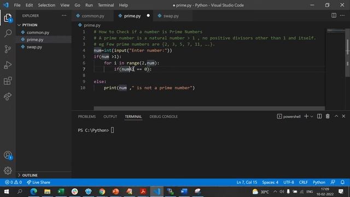Change file encoding UTF-8
The image size is (350, 197).
coord(289,182)
